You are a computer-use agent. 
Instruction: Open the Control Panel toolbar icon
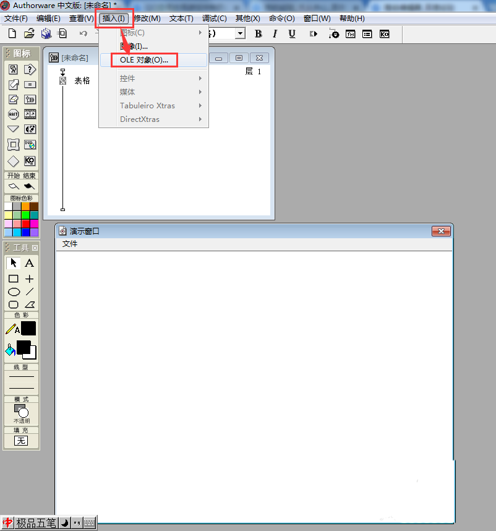pyautogui.click(x=333, y=34)
